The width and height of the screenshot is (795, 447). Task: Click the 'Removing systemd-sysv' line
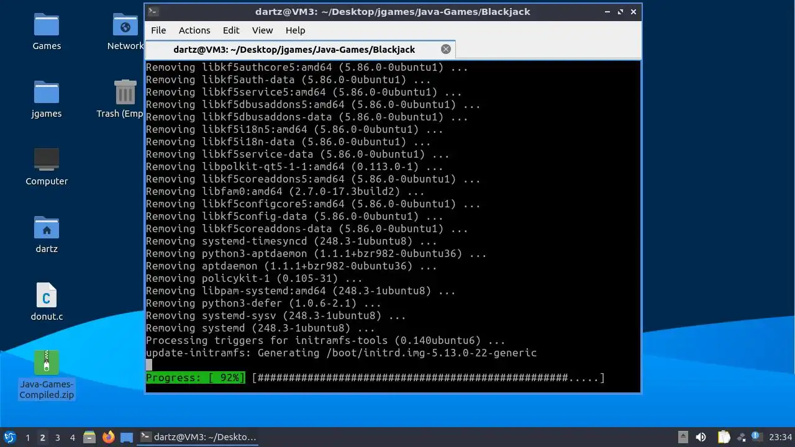click(x=276, y=315)
